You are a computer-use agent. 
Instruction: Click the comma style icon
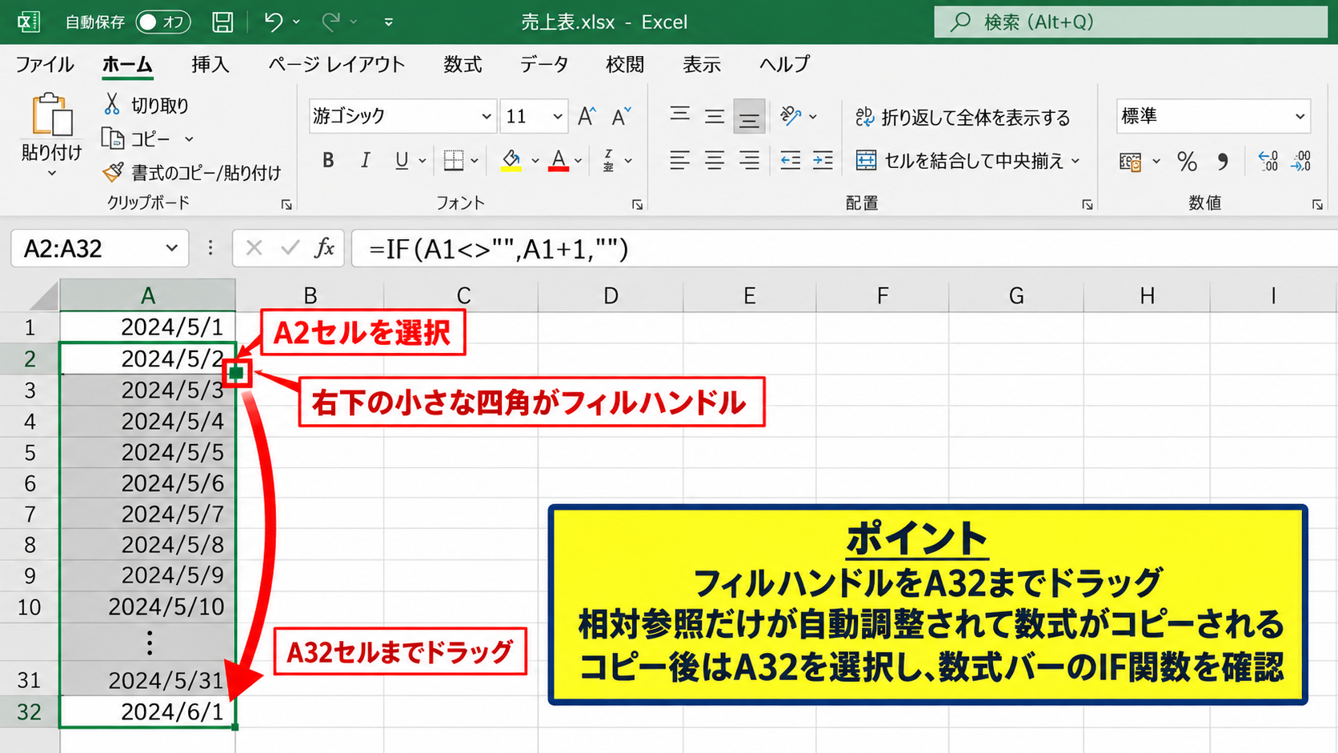click(1223, 162)
